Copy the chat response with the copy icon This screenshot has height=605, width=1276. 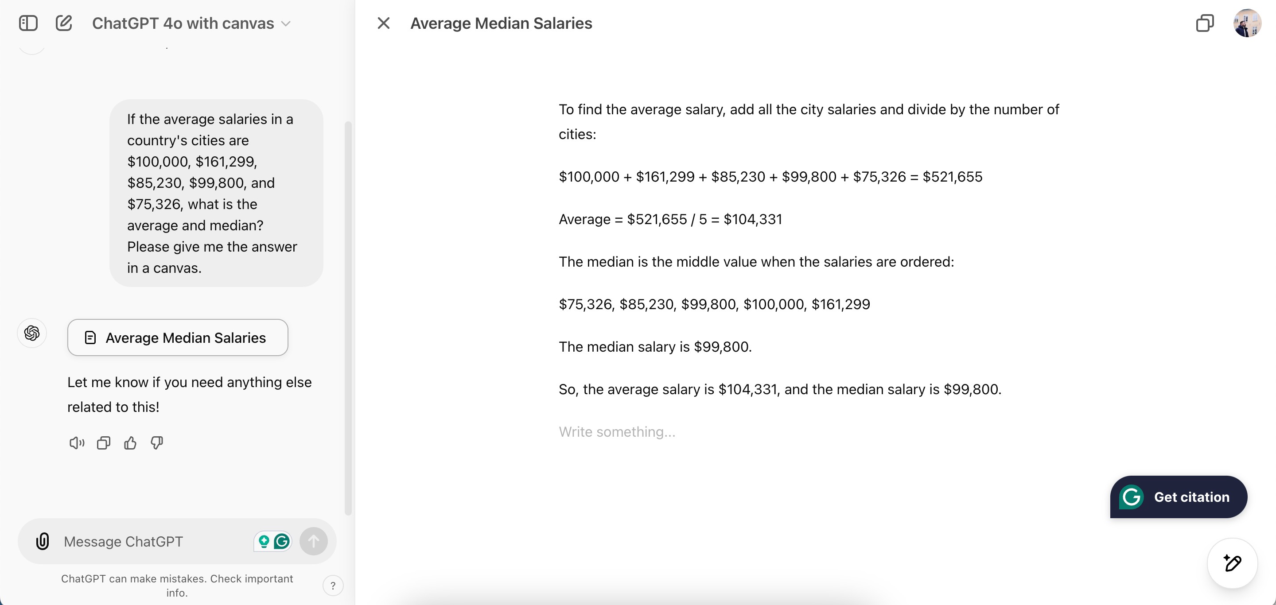104,442
